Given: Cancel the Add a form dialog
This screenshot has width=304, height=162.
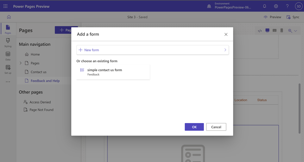Looking at the screenshot, I should (216, 127).
